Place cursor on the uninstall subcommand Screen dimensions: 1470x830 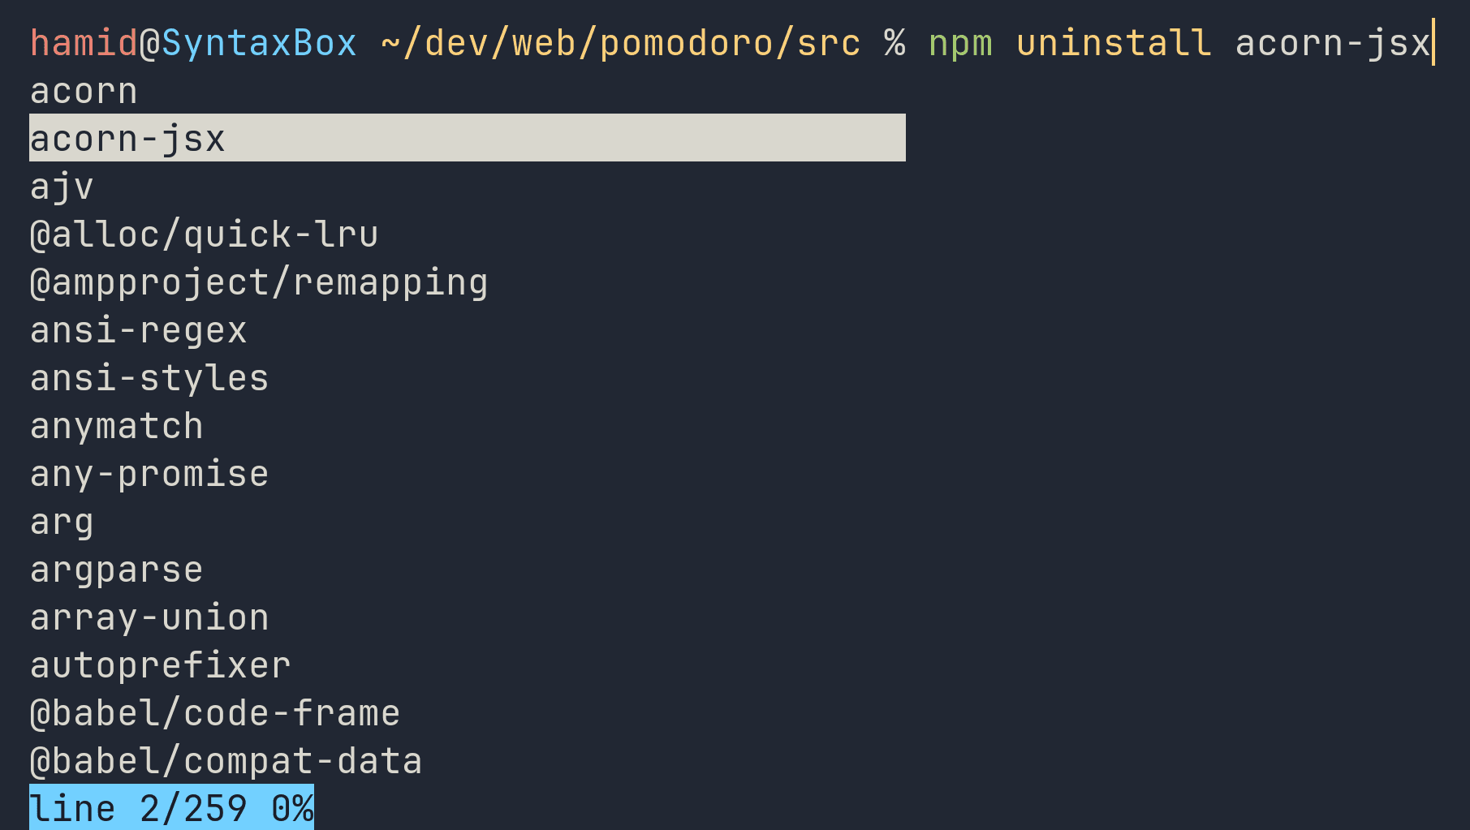(1114, 43)
